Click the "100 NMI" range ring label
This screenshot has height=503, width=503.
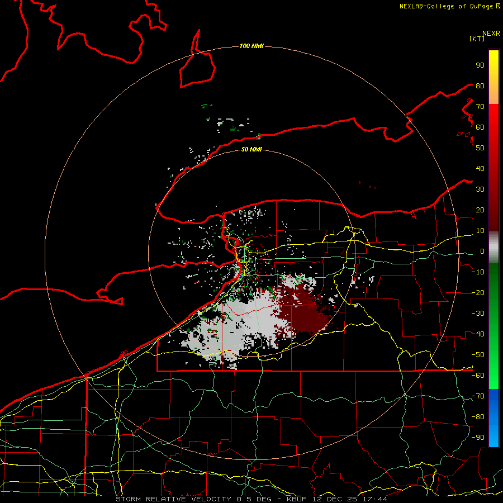pyautogui.click(x=251, y=46)
